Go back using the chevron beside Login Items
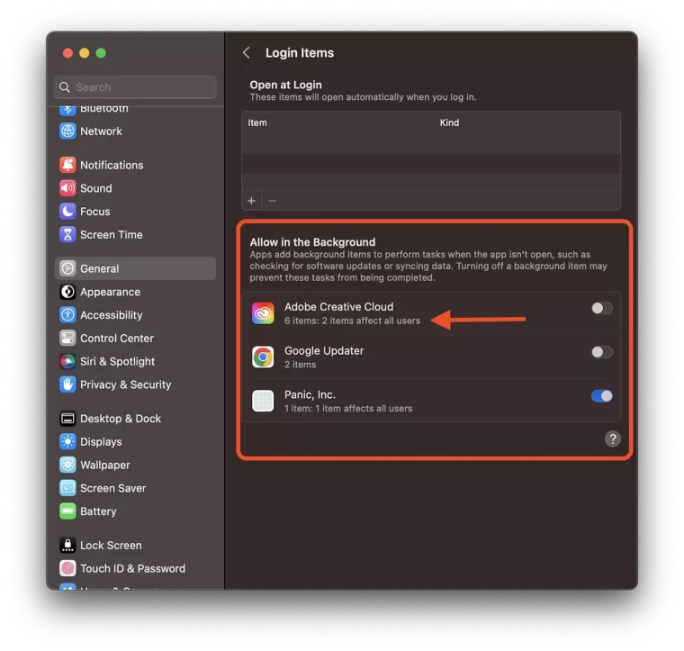 [x=247, y=53]
